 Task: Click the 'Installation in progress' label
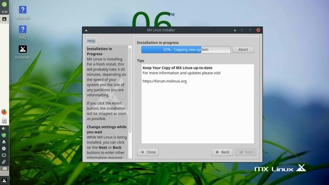pyautogui.click(x=158, y=43)
